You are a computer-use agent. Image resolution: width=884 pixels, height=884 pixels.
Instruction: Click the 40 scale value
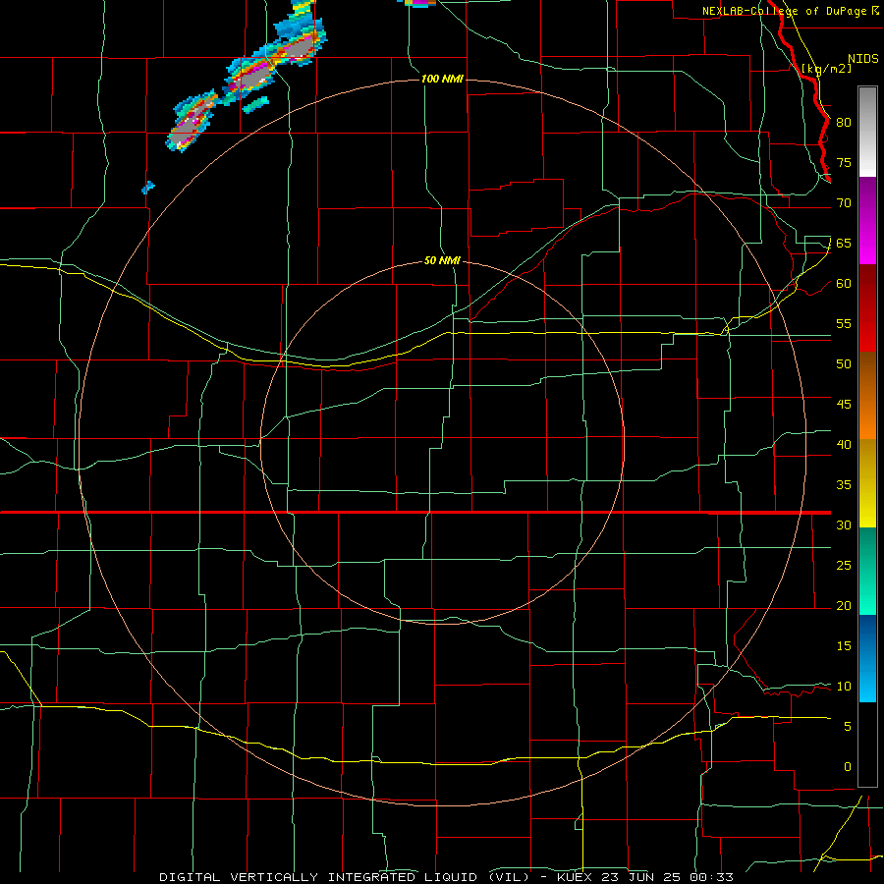click(x=844, y=444)
